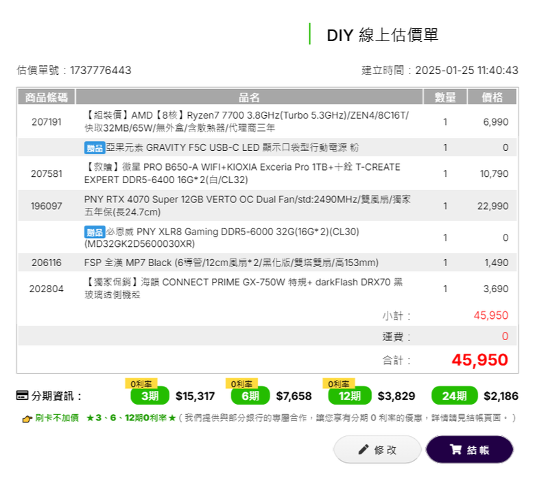Image resolution: width=535 pixels, height=480 pixels.
Task: Click the 建立時間 2025-01-25 timestamp
Action: coord(440,70)
